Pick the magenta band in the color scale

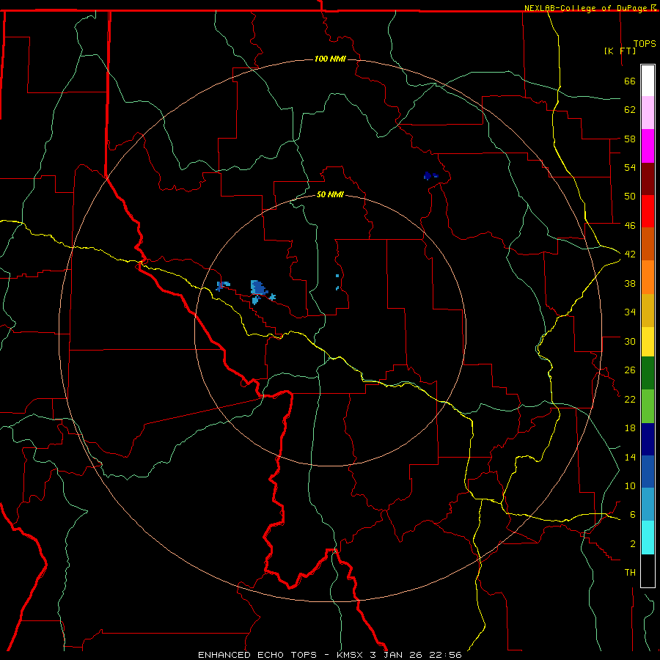click(x=648, y=146)
